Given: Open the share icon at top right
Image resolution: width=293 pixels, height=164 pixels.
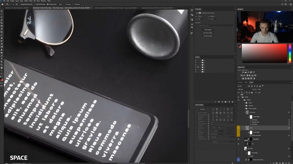Looking at the screenshot, I should [x=290, y=4].
